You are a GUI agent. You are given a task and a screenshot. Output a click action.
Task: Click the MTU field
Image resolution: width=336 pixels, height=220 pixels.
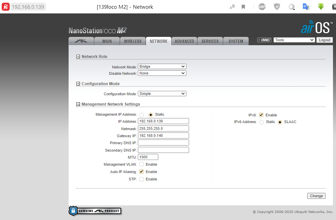click(148, 157)
